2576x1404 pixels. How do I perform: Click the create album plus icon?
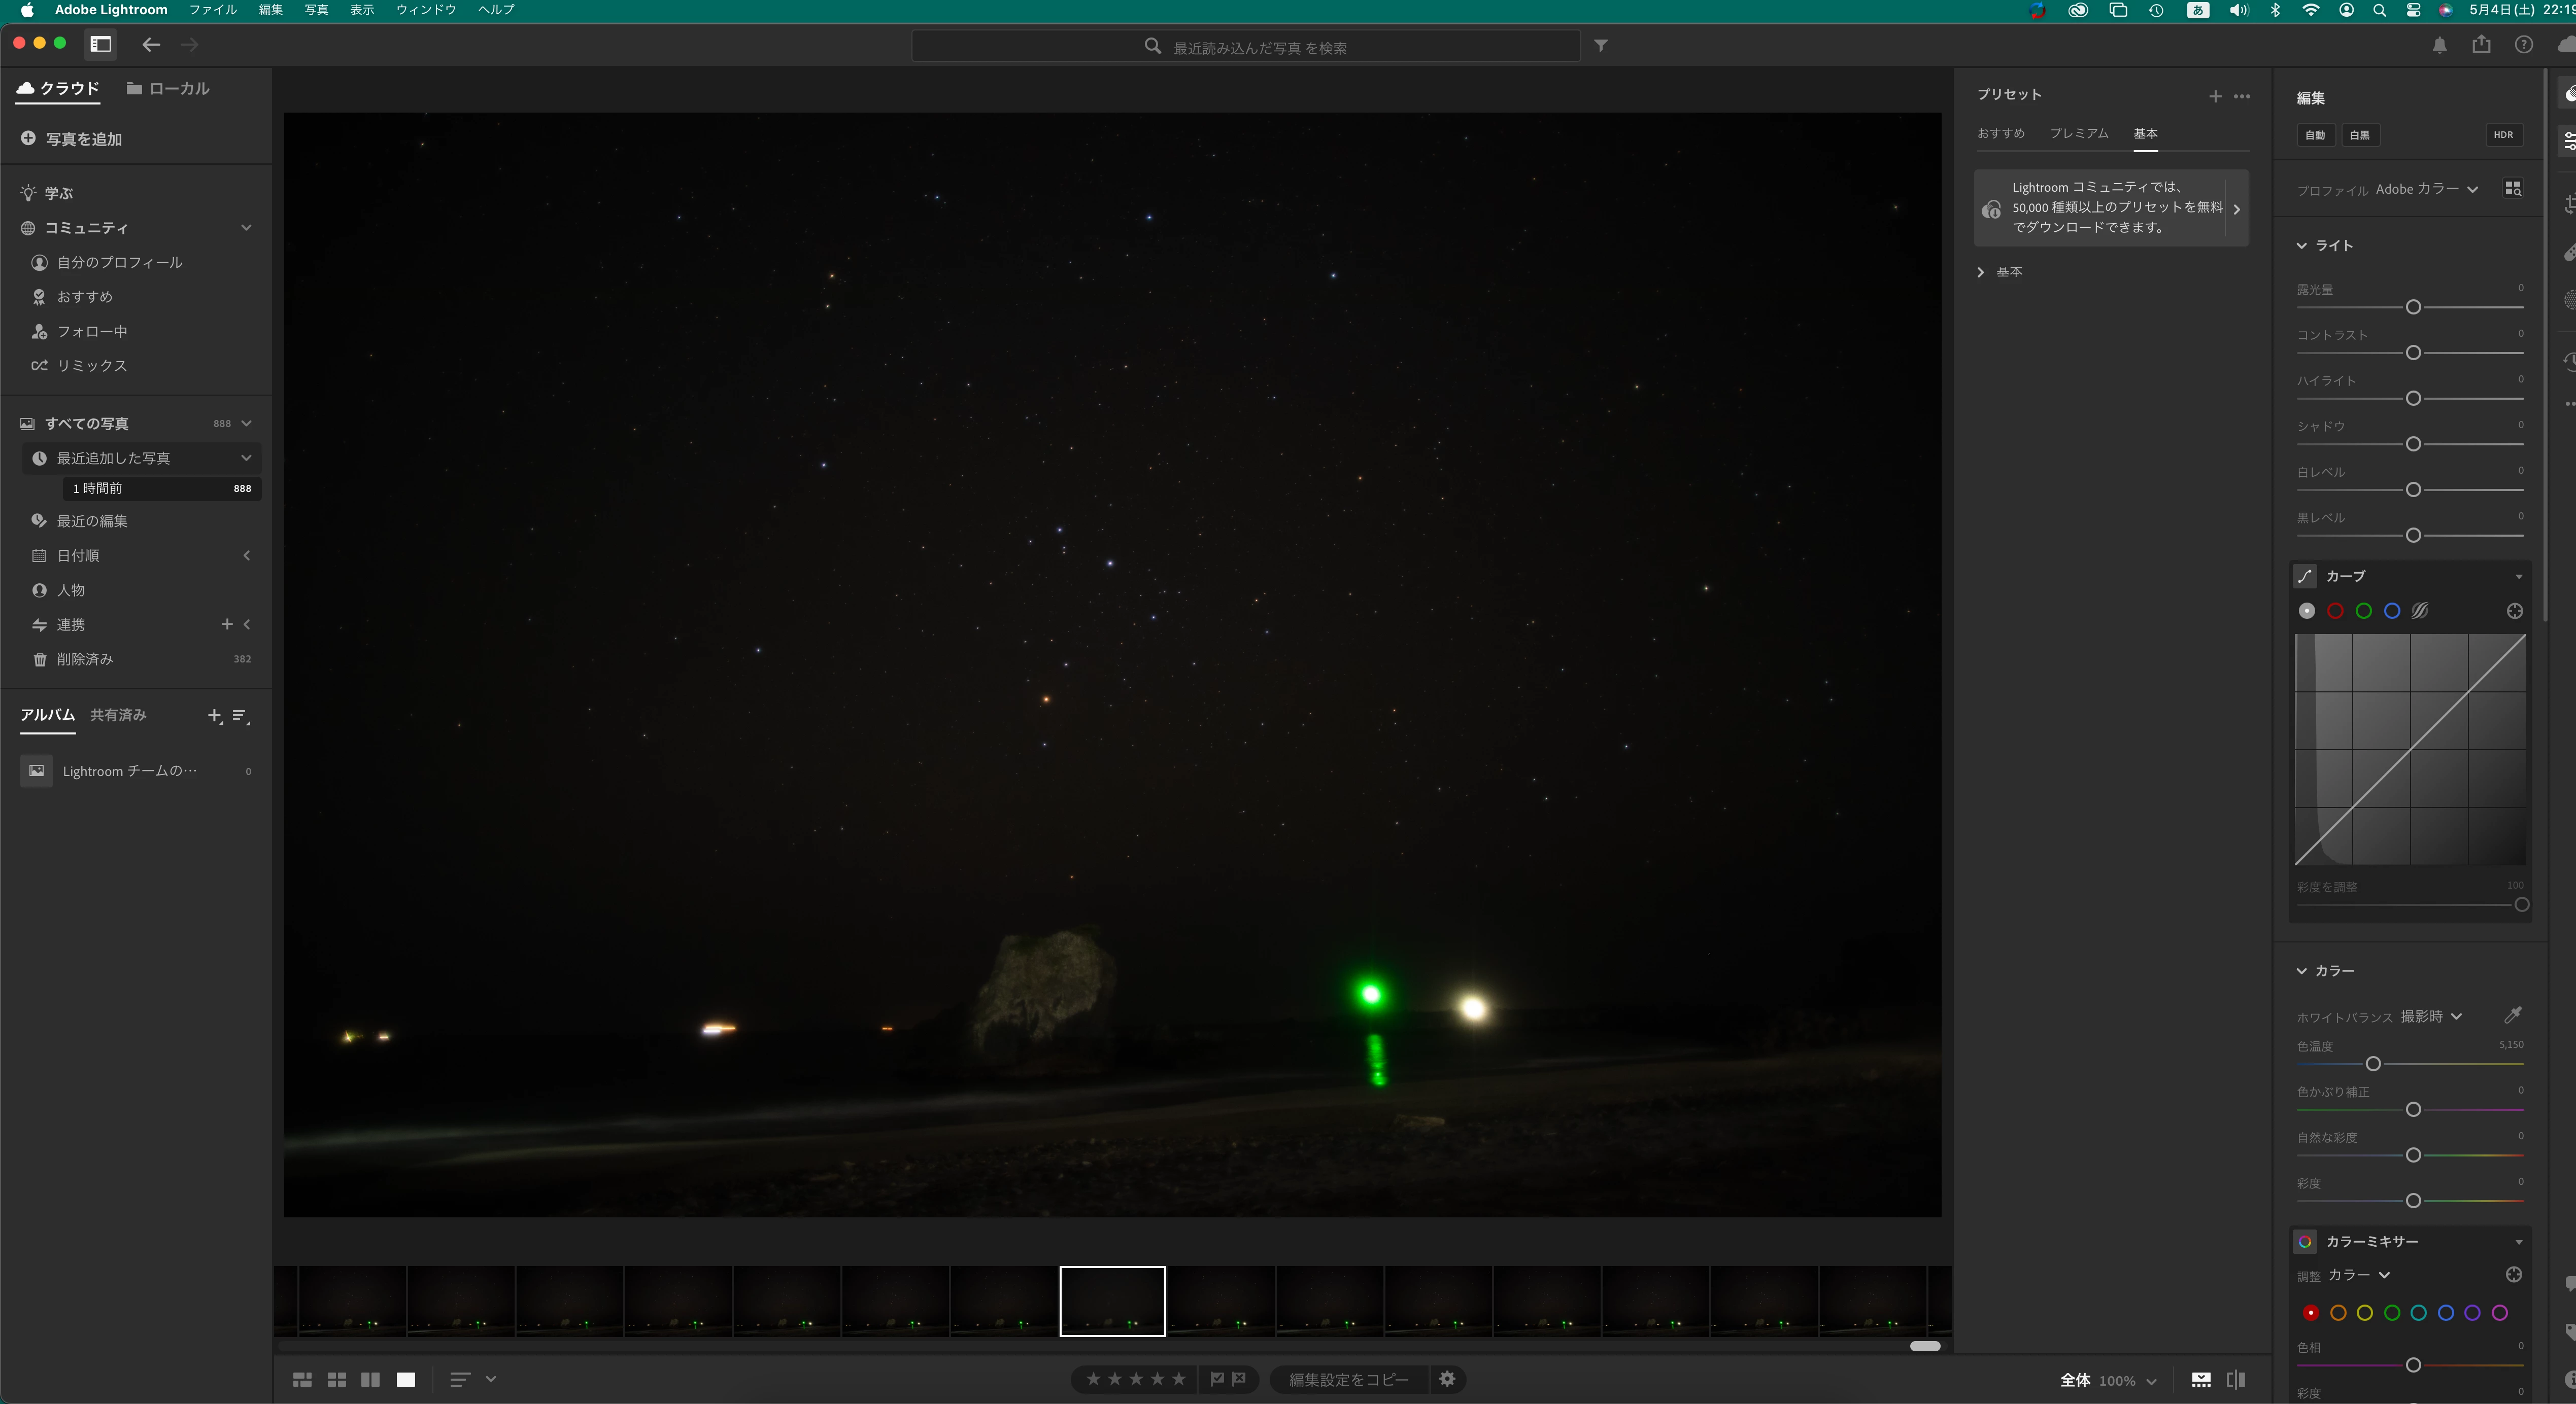(214, 716)
